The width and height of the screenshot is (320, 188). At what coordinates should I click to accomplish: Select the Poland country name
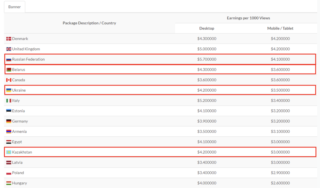click(18, 173)
